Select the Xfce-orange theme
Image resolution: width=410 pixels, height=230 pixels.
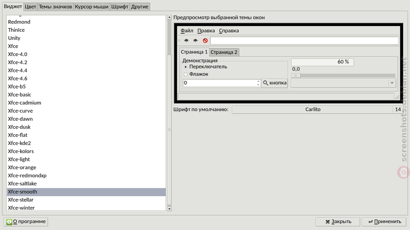pyautogui.click(x=86, y=168)
